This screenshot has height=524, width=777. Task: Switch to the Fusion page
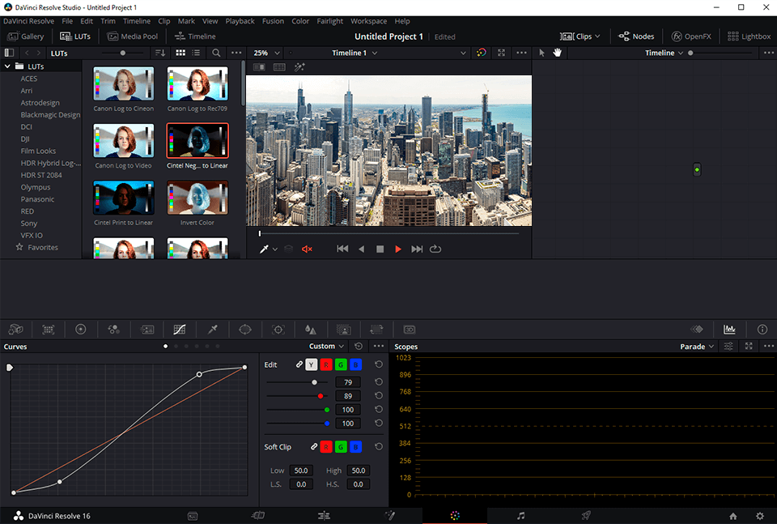click(390, 515)
